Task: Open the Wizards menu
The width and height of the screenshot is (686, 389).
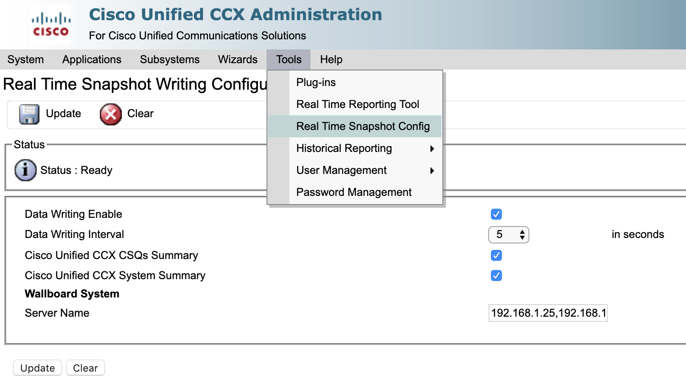Action: [238, 59]
